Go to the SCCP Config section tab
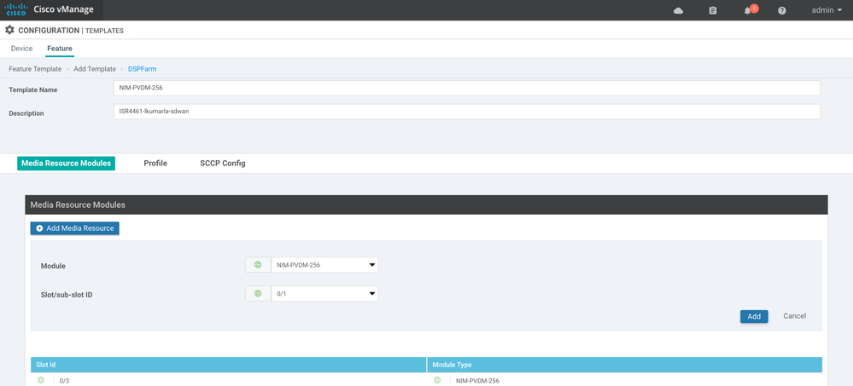This screenshot has height=386, width=853. 223,163
